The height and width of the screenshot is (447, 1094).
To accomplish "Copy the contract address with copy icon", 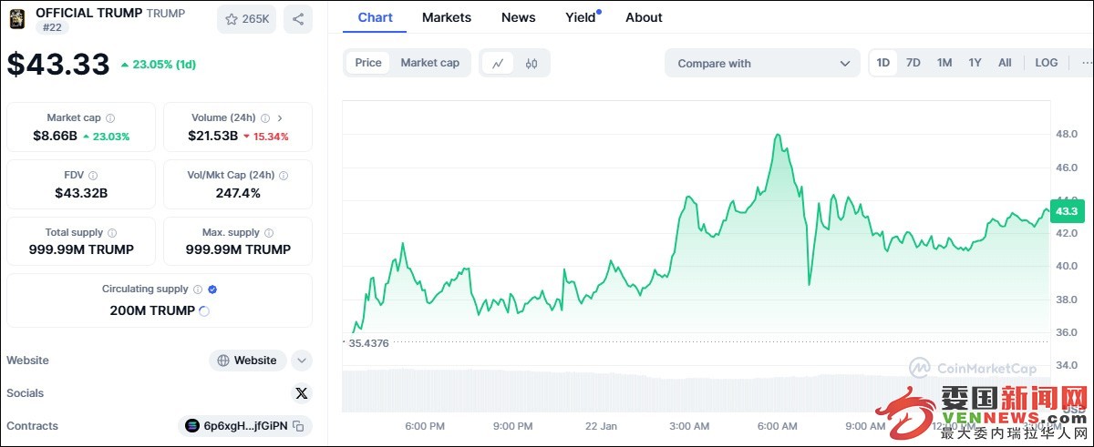I will coord(299,426).
